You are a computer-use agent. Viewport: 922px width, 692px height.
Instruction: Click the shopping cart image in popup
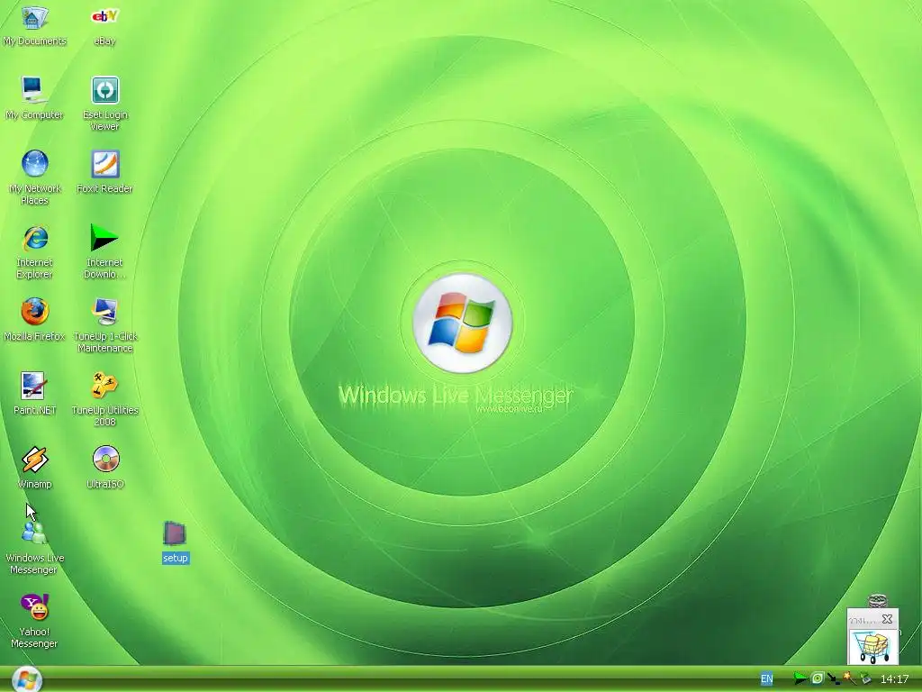pyautogui.click(x=872, y=646)
